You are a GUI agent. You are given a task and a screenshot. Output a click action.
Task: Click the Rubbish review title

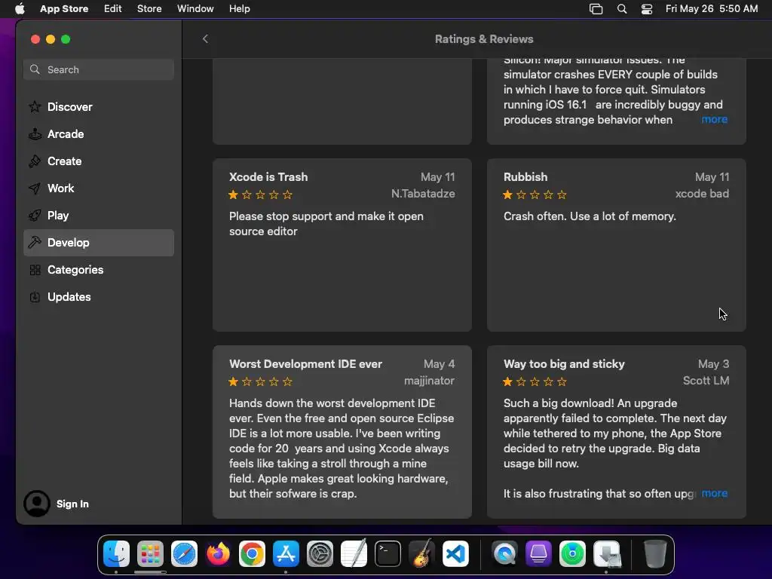525,176
